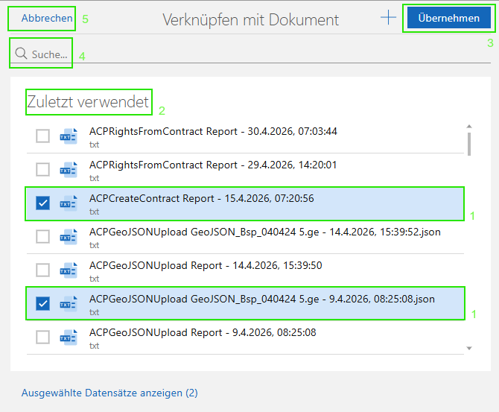Select text ACPCreateContract Report - 15.4.2026, 07:20:56
This screenshot has width=499, height=412.
pos(201,198)
